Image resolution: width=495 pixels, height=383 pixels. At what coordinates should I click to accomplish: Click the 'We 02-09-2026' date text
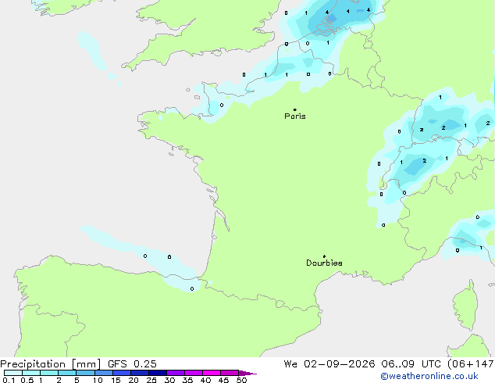(x=329, y=364)
